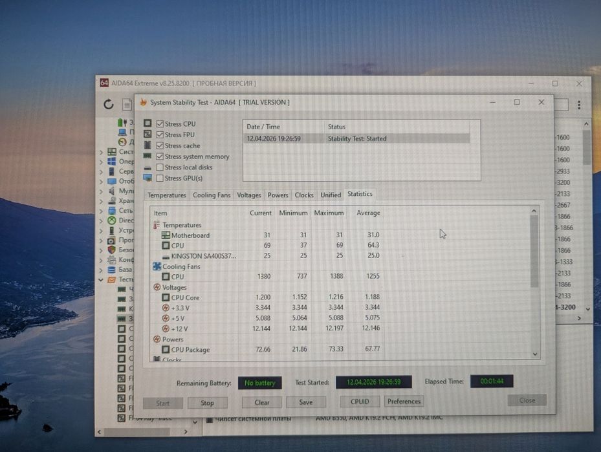Screen dimensions: 601x452
Task: Open Preferences
Action: (x=404, y=401)
